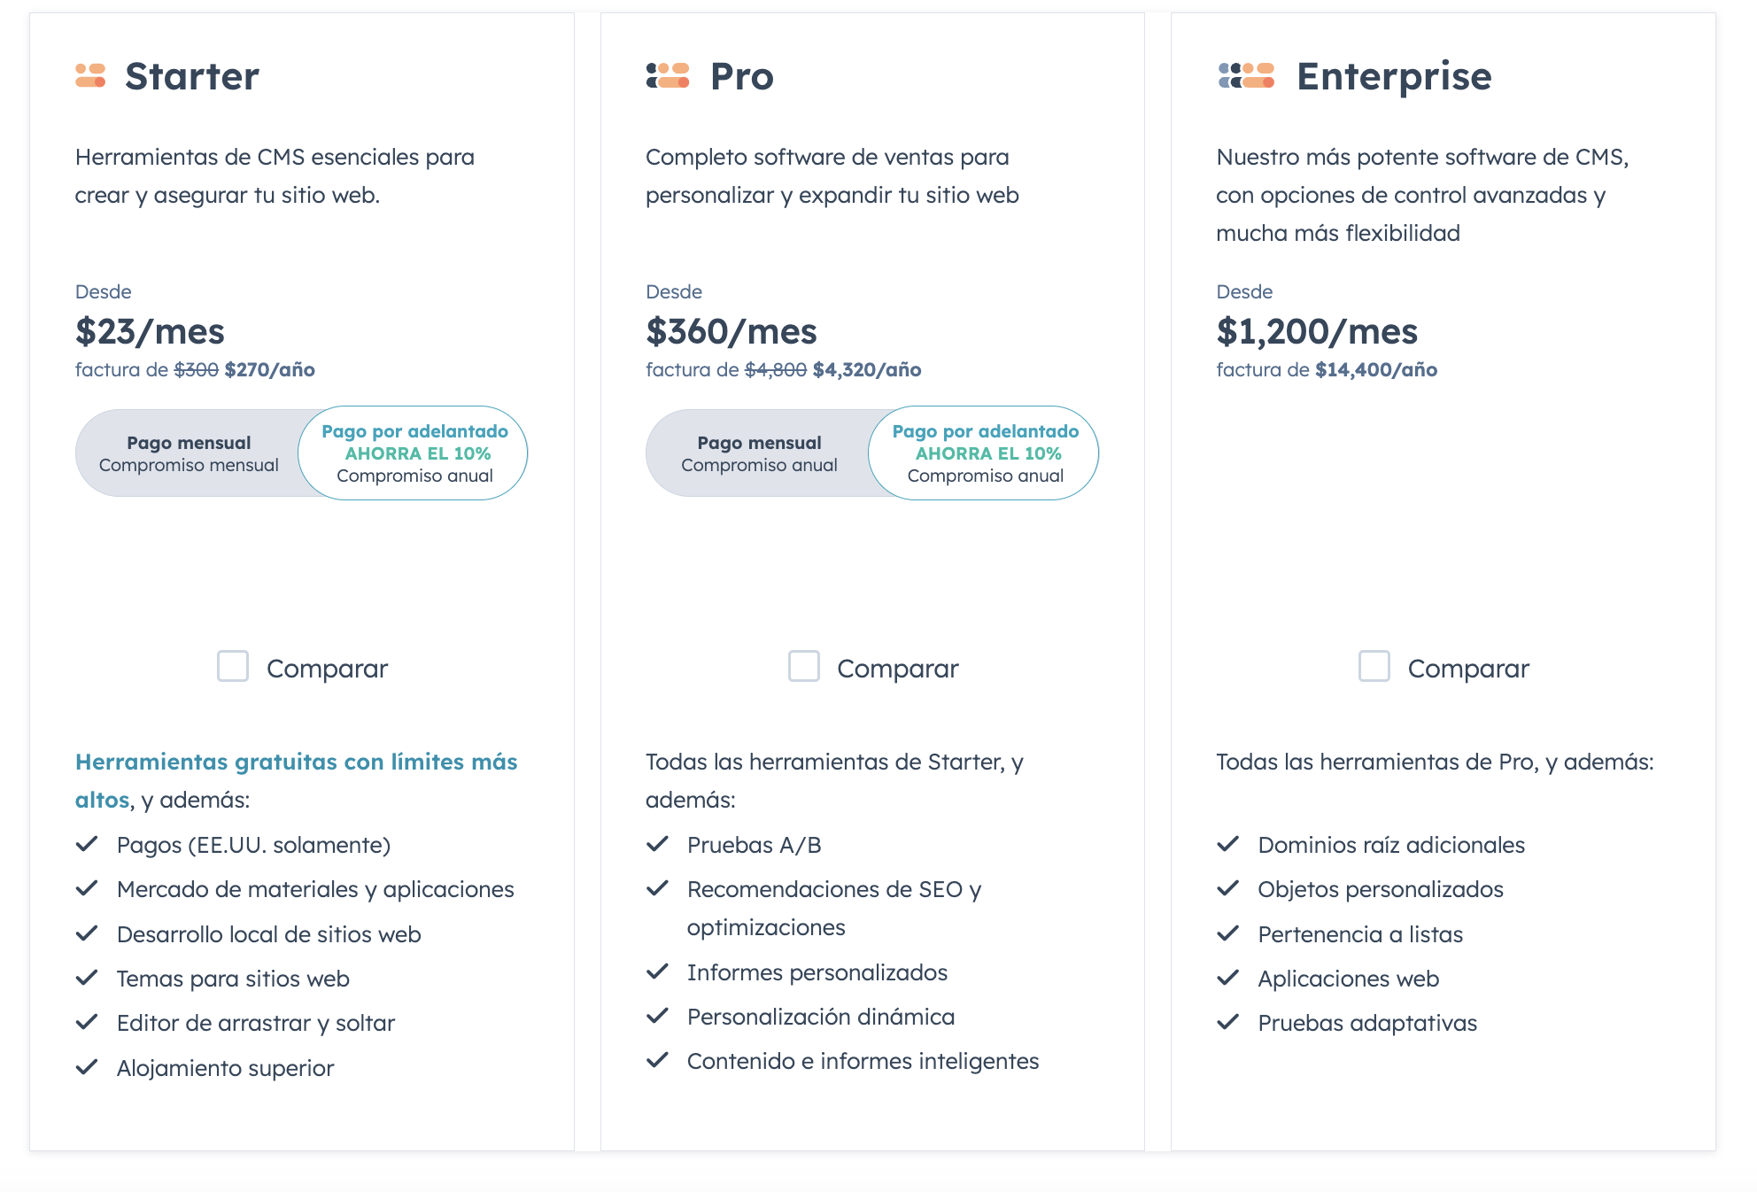Select Pago mensual for the Starter plan

point(189,453)
